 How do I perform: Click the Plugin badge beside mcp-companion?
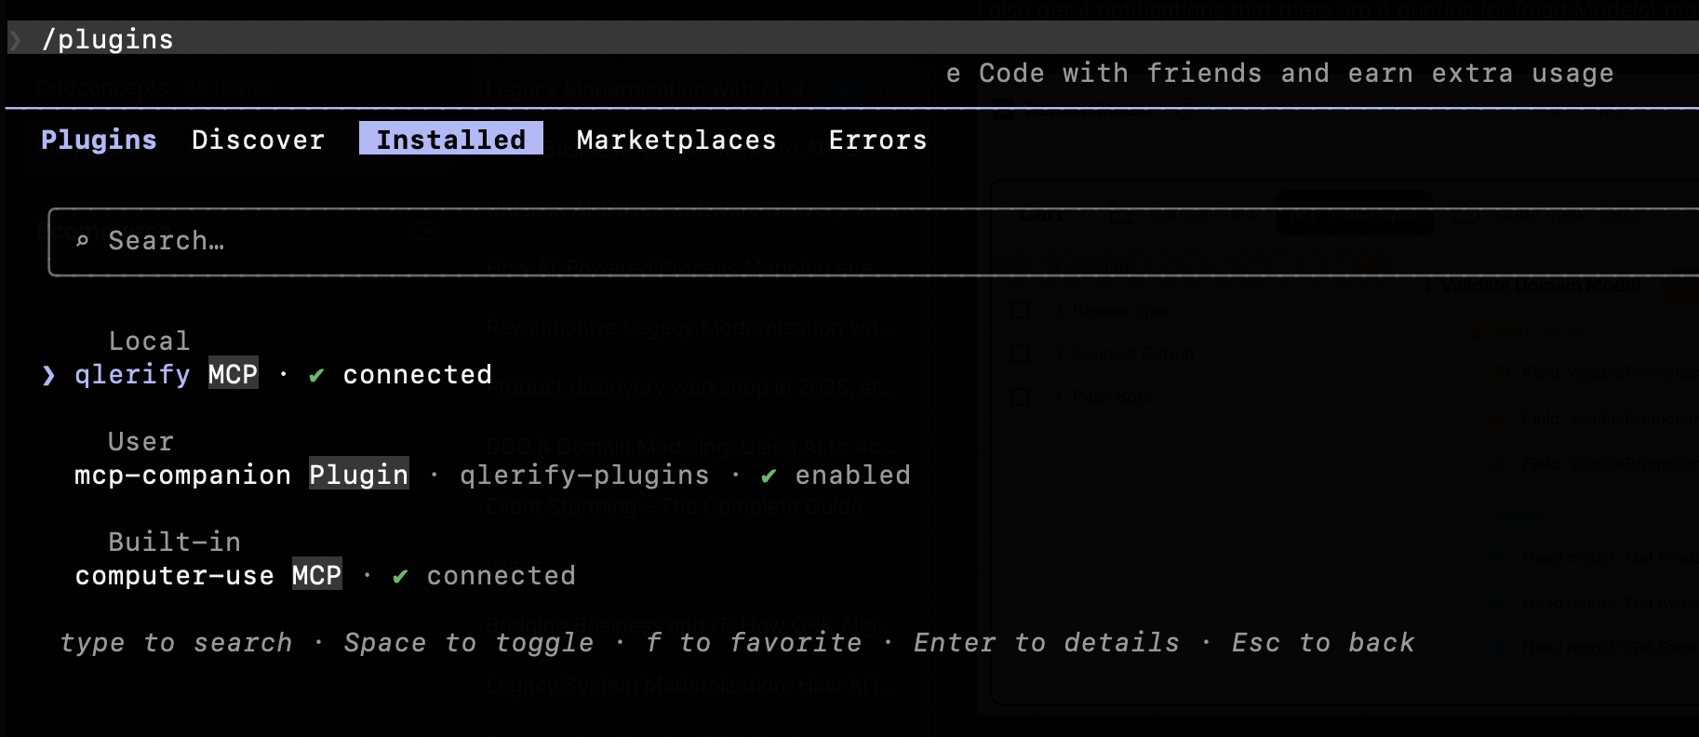pos(359,475)
